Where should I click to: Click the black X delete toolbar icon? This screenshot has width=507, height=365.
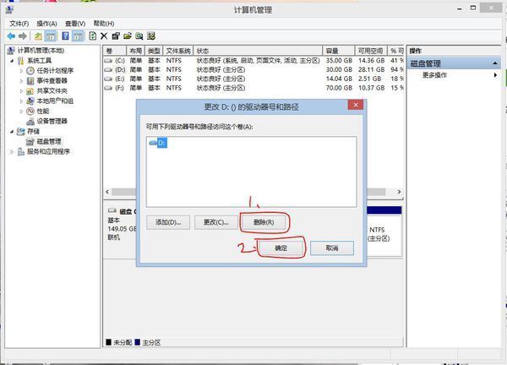click(x=104, y=35)
